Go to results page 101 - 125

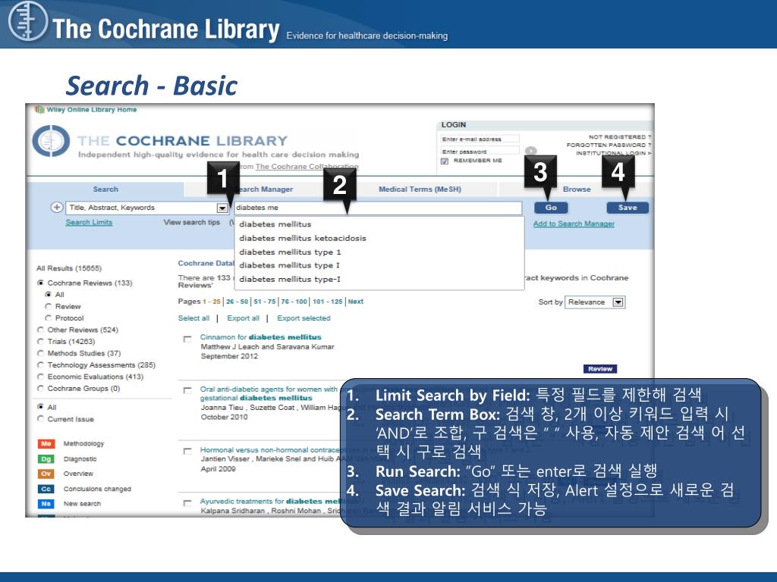point(328,302)
